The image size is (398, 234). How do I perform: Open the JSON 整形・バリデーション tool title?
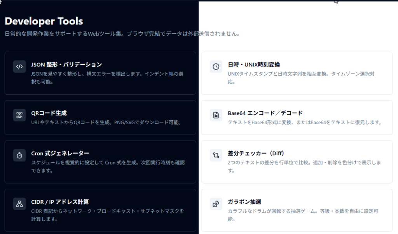66,64
